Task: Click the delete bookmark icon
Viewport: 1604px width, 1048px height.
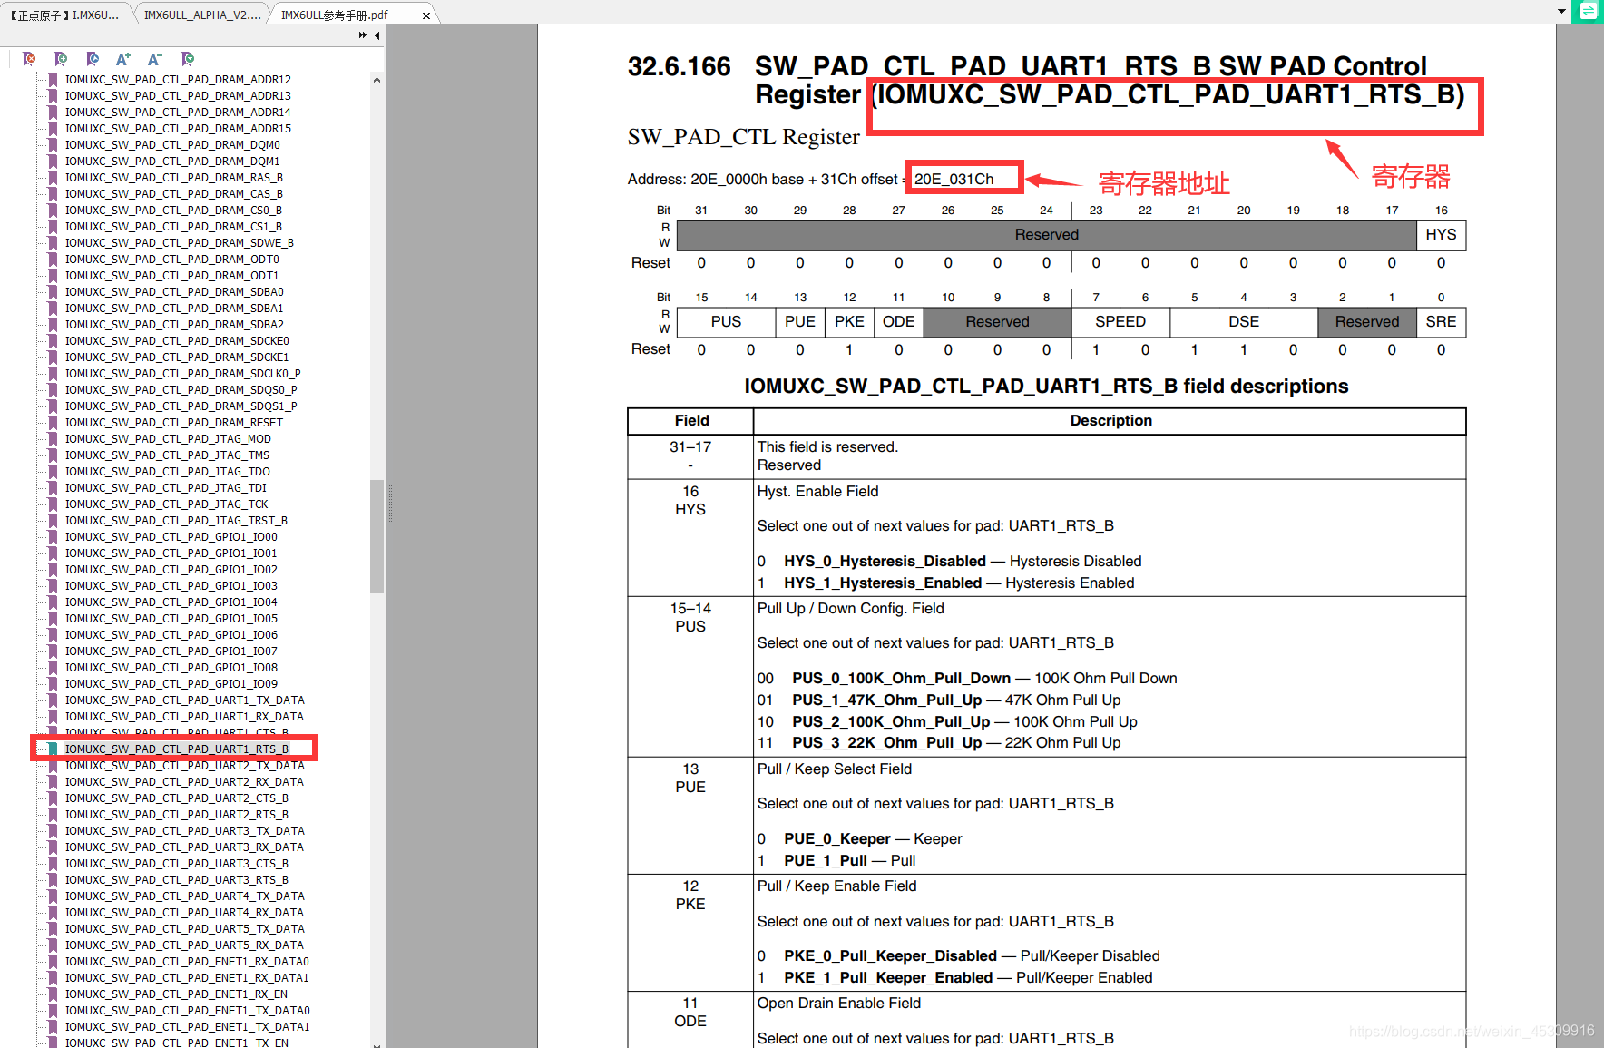Action: point(29,59)
